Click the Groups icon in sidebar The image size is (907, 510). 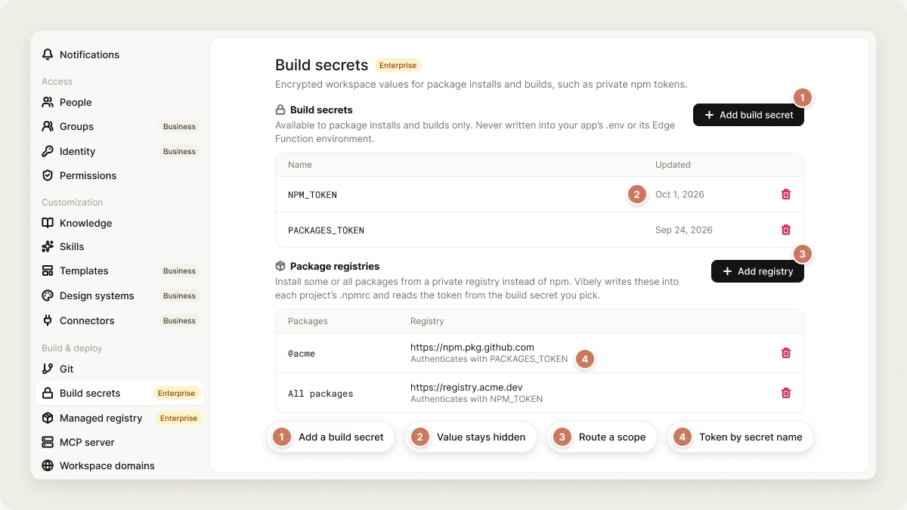[48, 126]
